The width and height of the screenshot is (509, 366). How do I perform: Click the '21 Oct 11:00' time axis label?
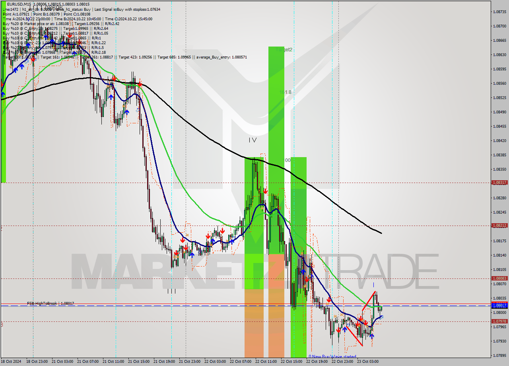(113, 362)
